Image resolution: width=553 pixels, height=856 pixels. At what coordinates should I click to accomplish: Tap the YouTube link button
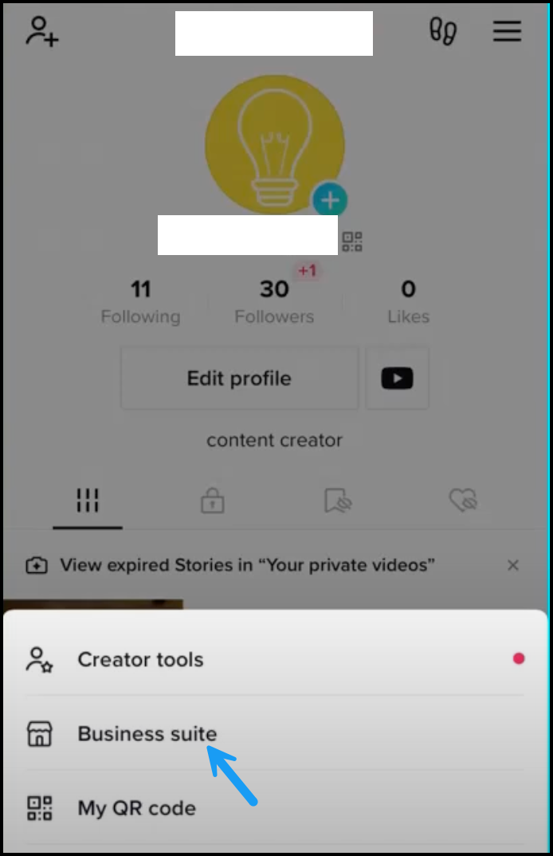tap(397, 378)
